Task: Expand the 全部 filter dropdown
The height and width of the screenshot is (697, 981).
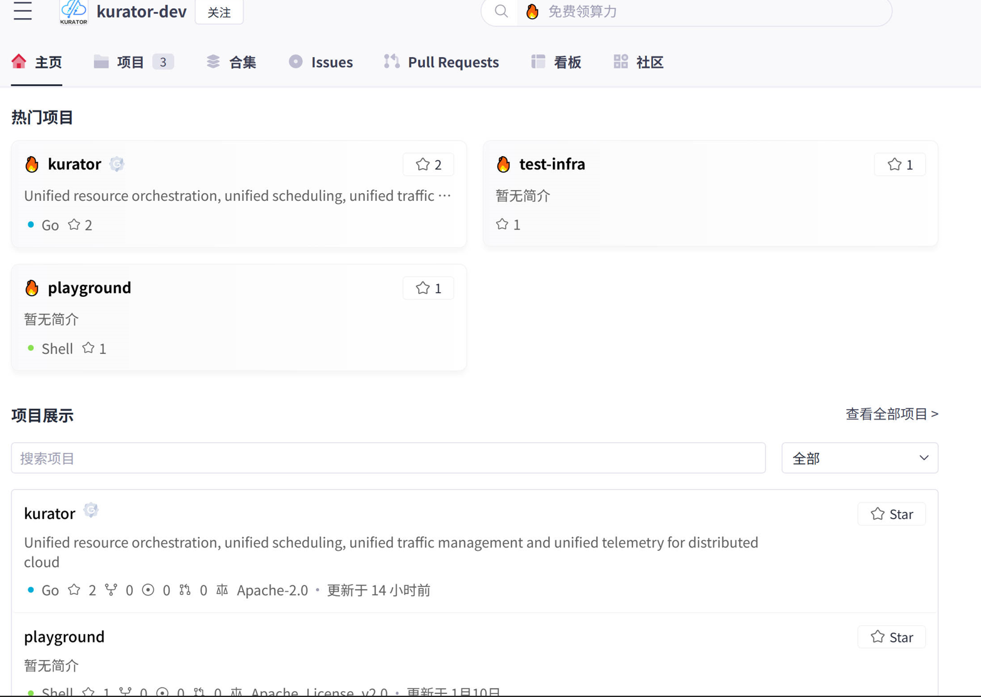Action: tap(859, 458)
